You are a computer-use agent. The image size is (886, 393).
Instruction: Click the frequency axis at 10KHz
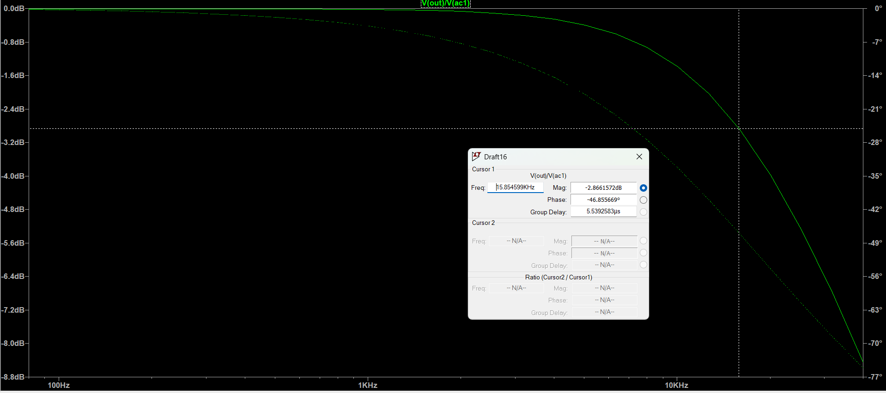point(676,385)
